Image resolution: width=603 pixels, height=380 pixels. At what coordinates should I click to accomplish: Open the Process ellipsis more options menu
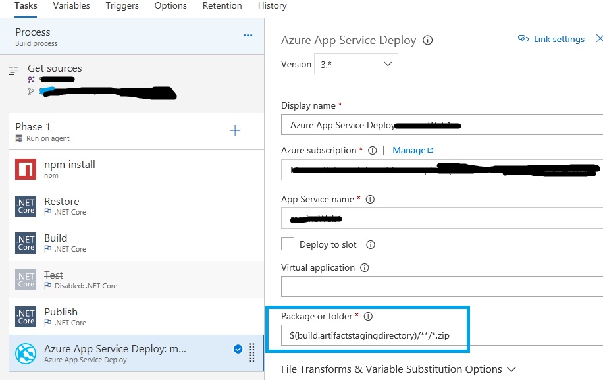[248, 36]
